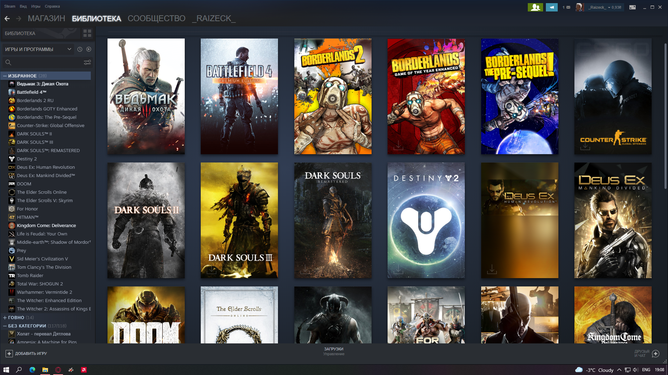Go to the МАГАЗИН tab

[x=46, y=18]
